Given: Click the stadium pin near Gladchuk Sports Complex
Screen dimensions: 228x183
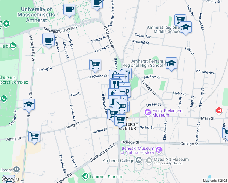Looking at the screenshot, I should click(x=3, y=99).
